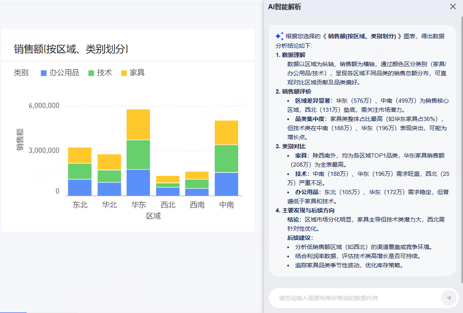Click the AI panel vertical scrollbar
This screenshot has height=313, width=463.
click(x=461, y=150)
